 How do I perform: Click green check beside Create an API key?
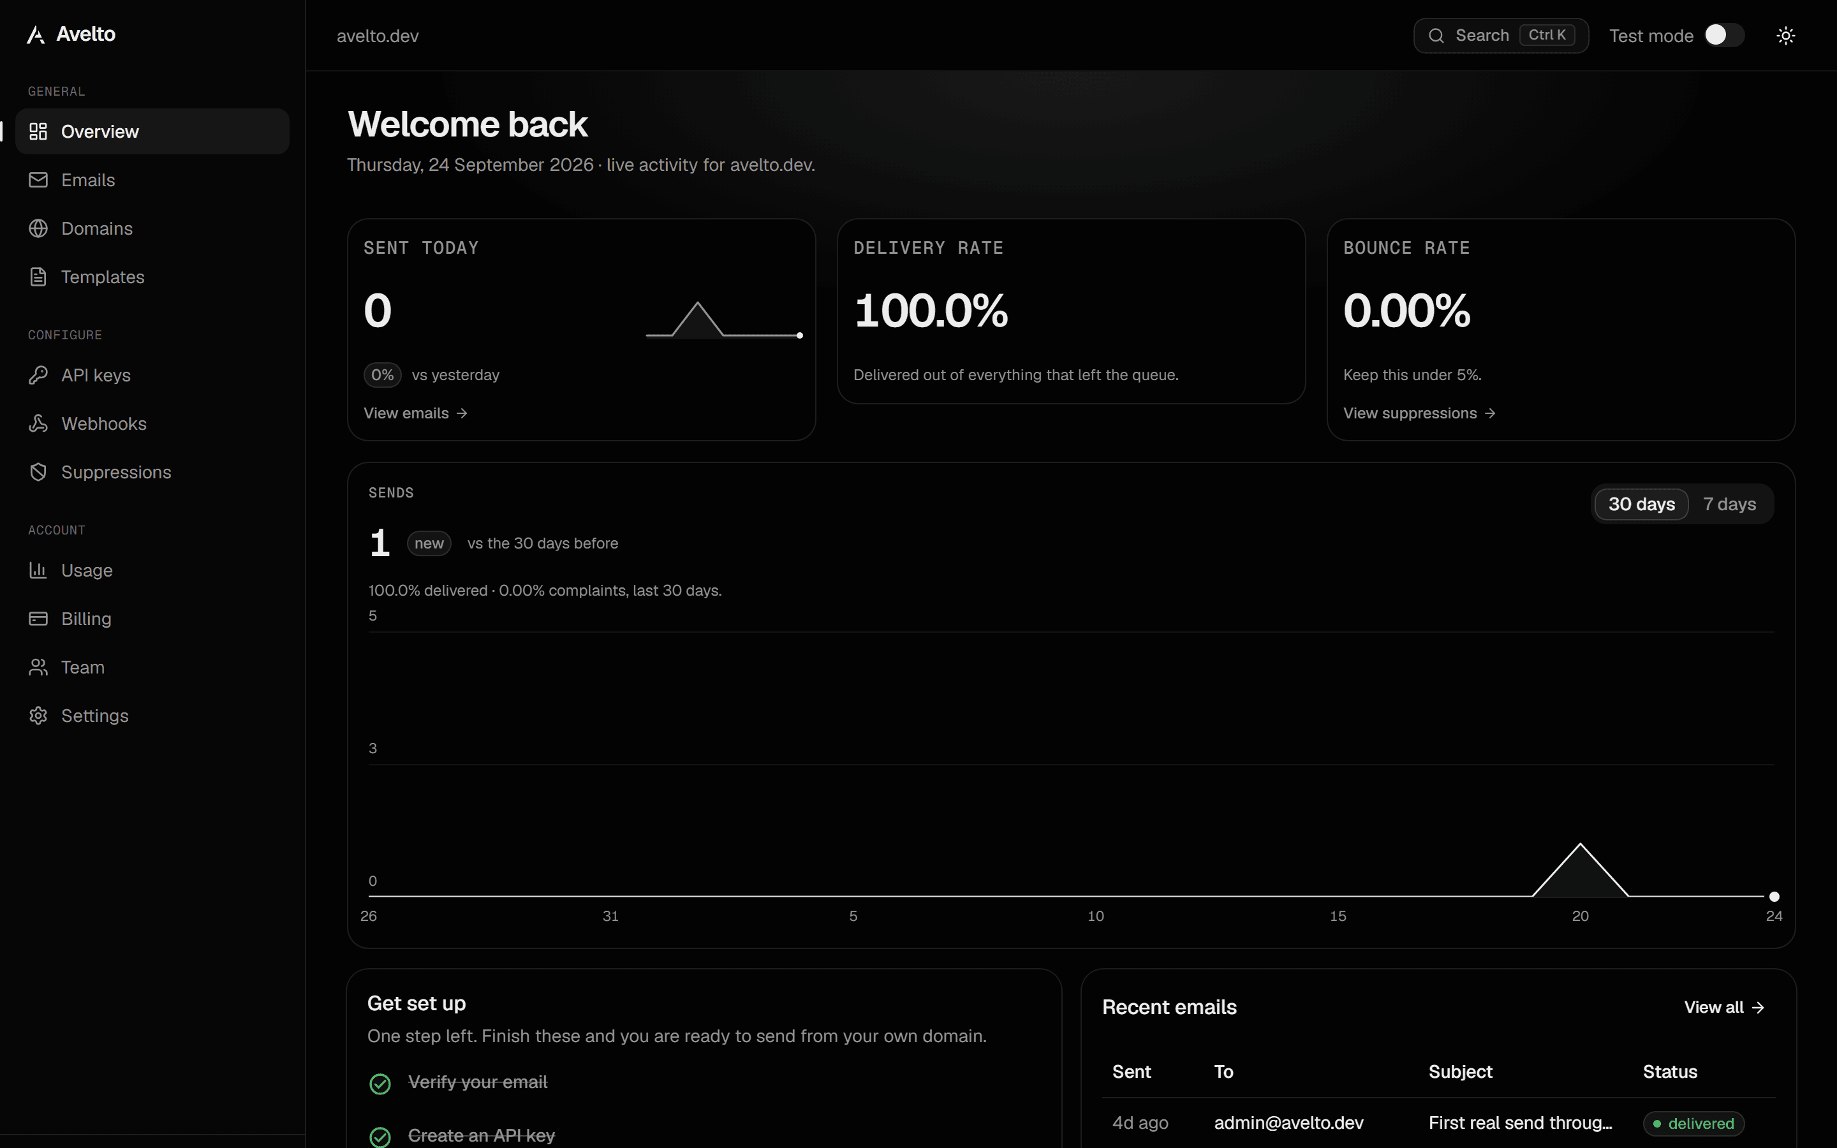[x=380, y=1137]
